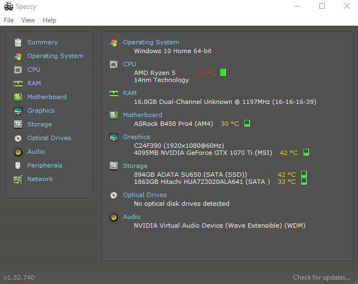Click the Optical Drives disc icon in sidebar
The height and width of the screenshot is (284, 358).
(18, 138)
